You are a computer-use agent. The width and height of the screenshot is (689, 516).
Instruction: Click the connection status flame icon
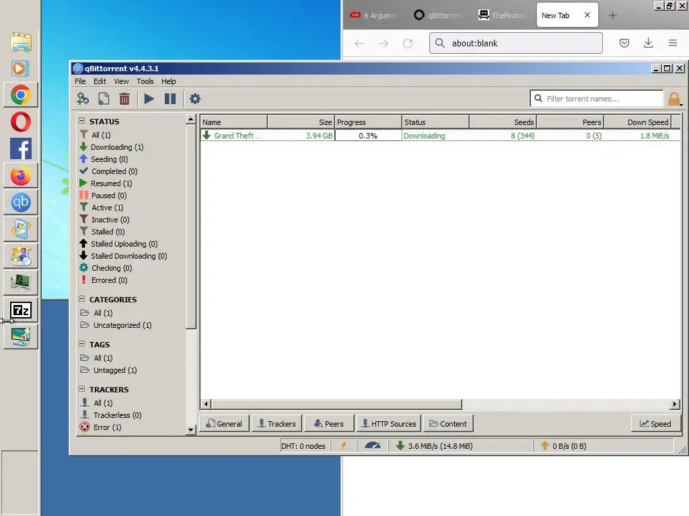pyautogui.click(x=344, y=446)
